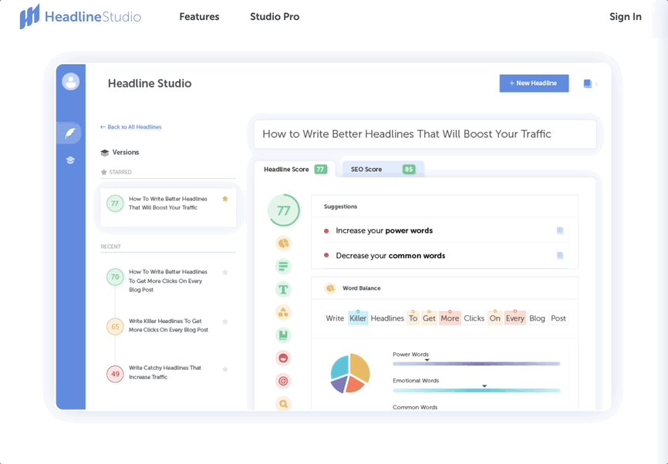Click the Headline Studio logo
This screenshot has width=668, height=464.
tap(80, 17)
